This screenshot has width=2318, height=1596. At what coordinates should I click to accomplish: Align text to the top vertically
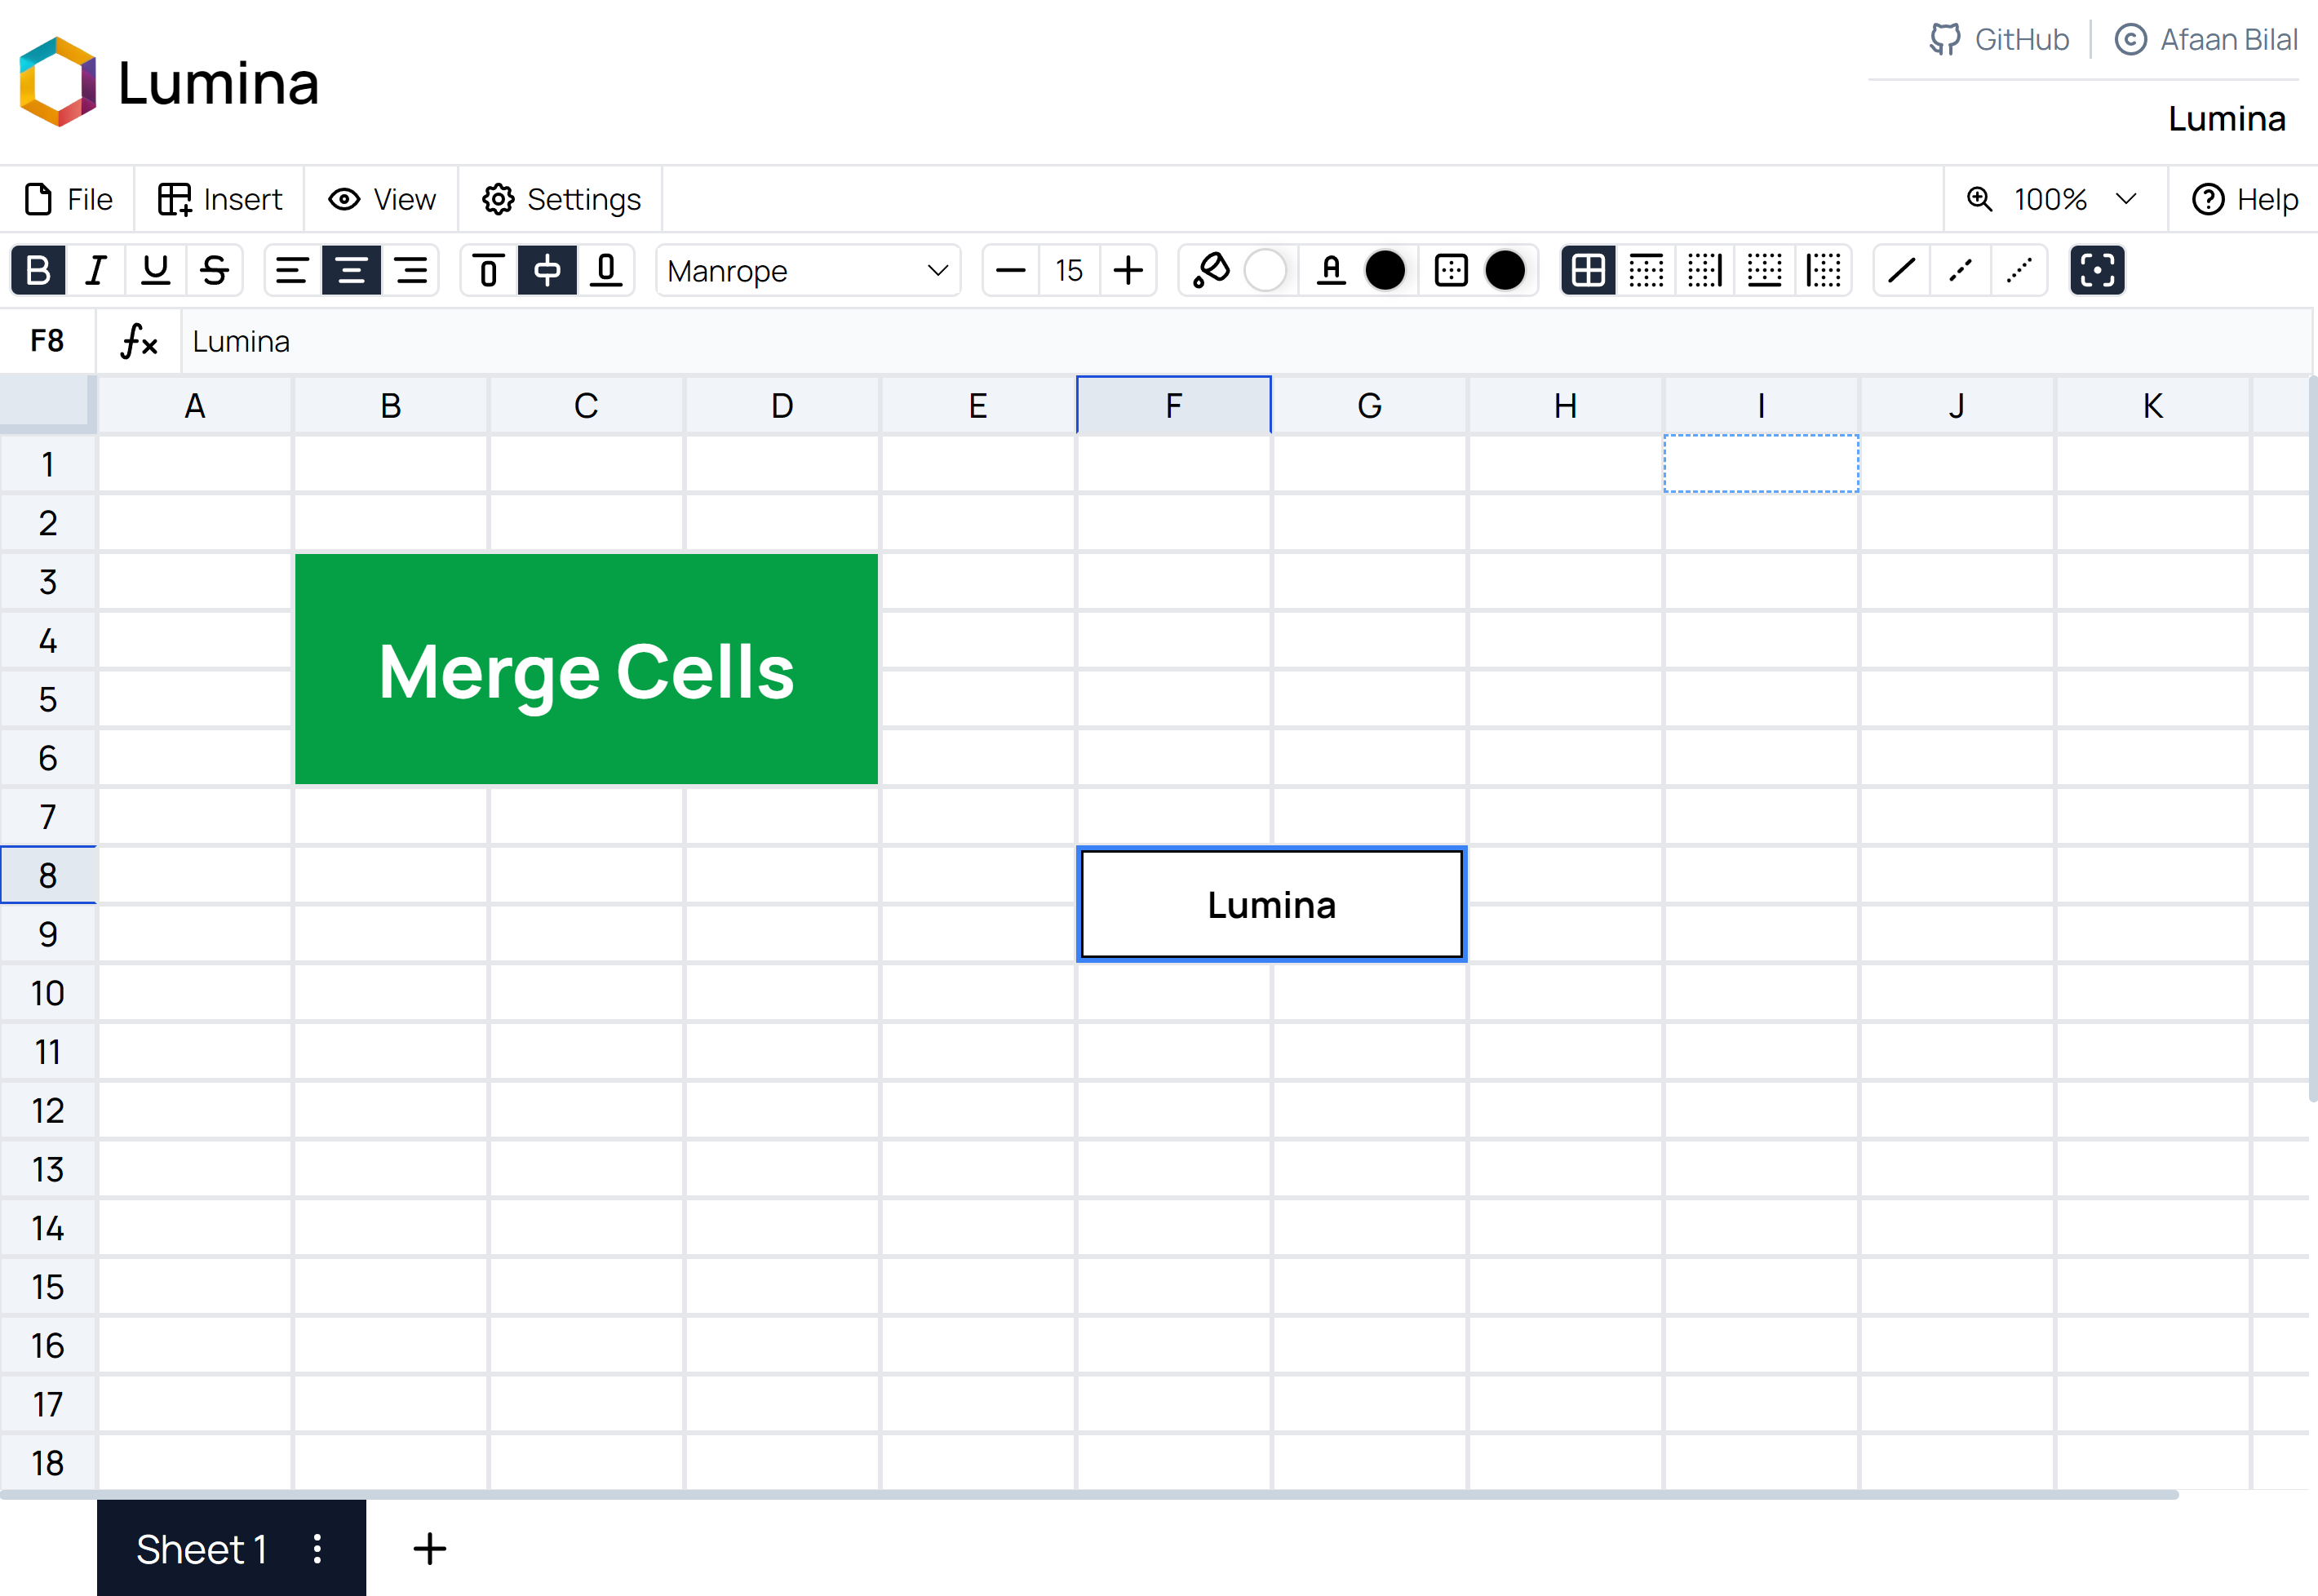pyautogui.click(x=489, y=270)
